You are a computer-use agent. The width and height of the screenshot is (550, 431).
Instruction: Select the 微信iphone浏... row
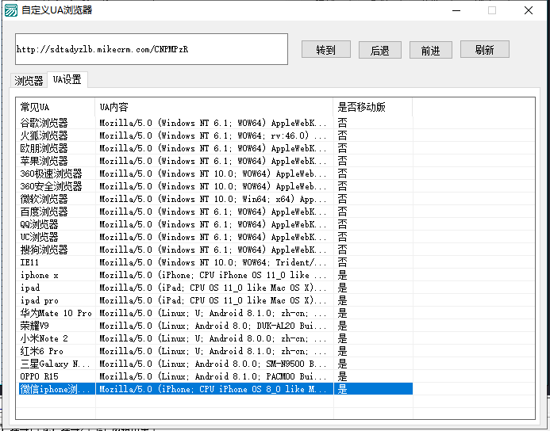tap(215, 389)
